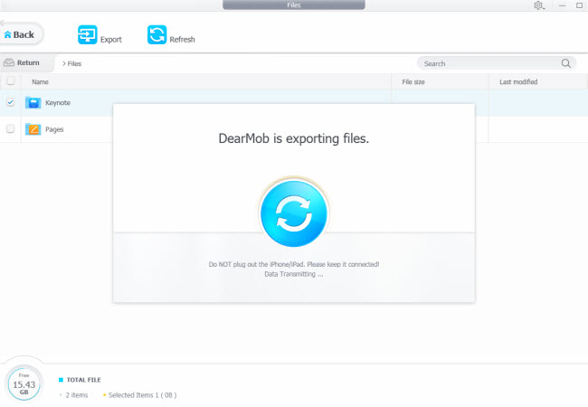
Task: Check the Pages row checkbox
Action: (x=11, y=128)
